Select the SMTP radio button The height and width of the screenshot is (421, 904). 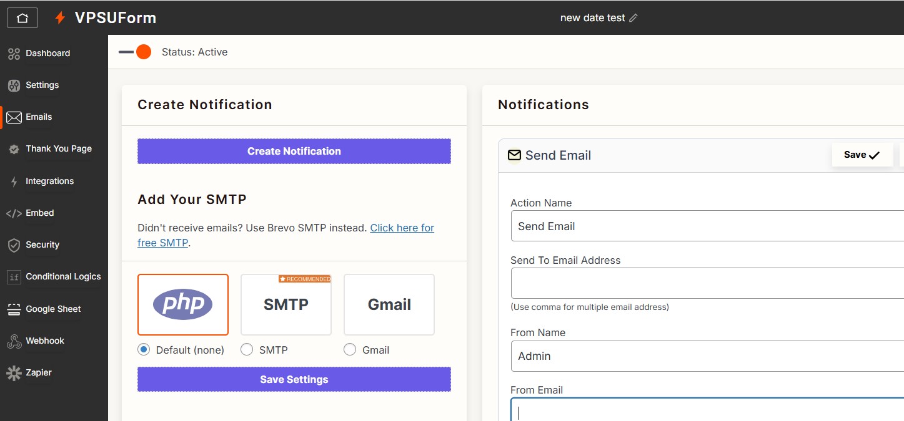point(247,350)
